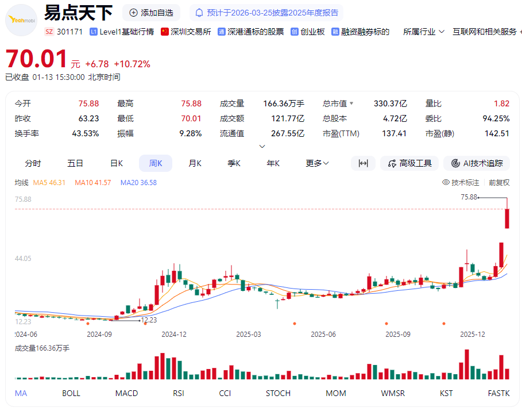This screenshot has width=522, height=411.
Task: Expand the 更多 chart period dropdown
Action: point(317,163)
